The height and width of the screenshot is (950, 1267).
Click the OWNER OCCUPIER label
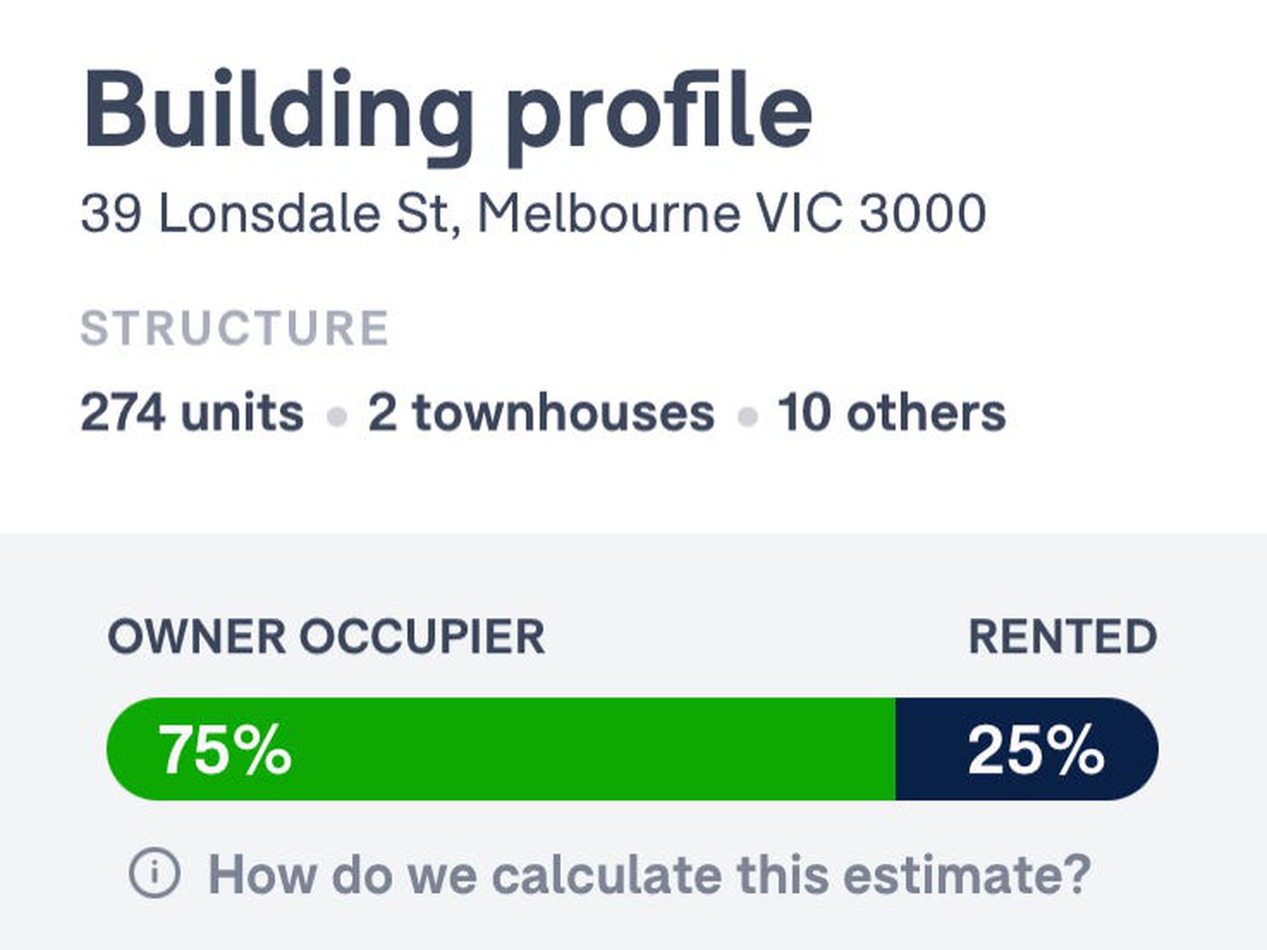pos(326,637)
